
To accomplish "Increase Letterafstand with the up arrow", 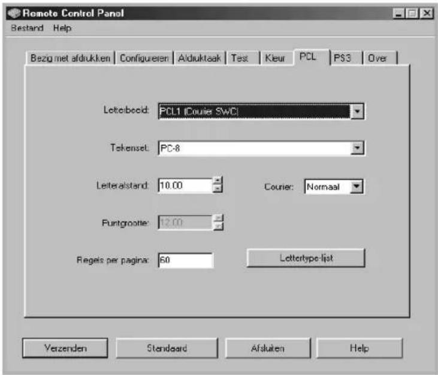I will tap(218, 181).
